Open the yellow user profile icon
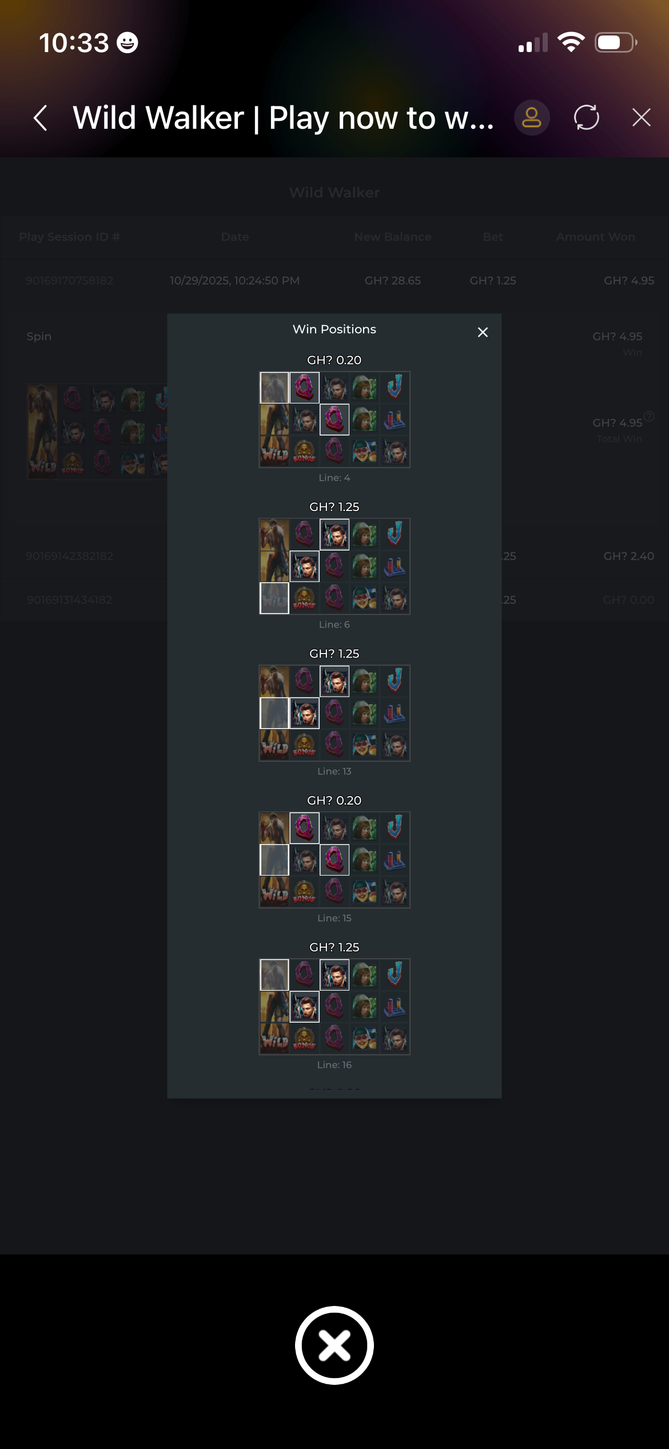 [532, 118]
